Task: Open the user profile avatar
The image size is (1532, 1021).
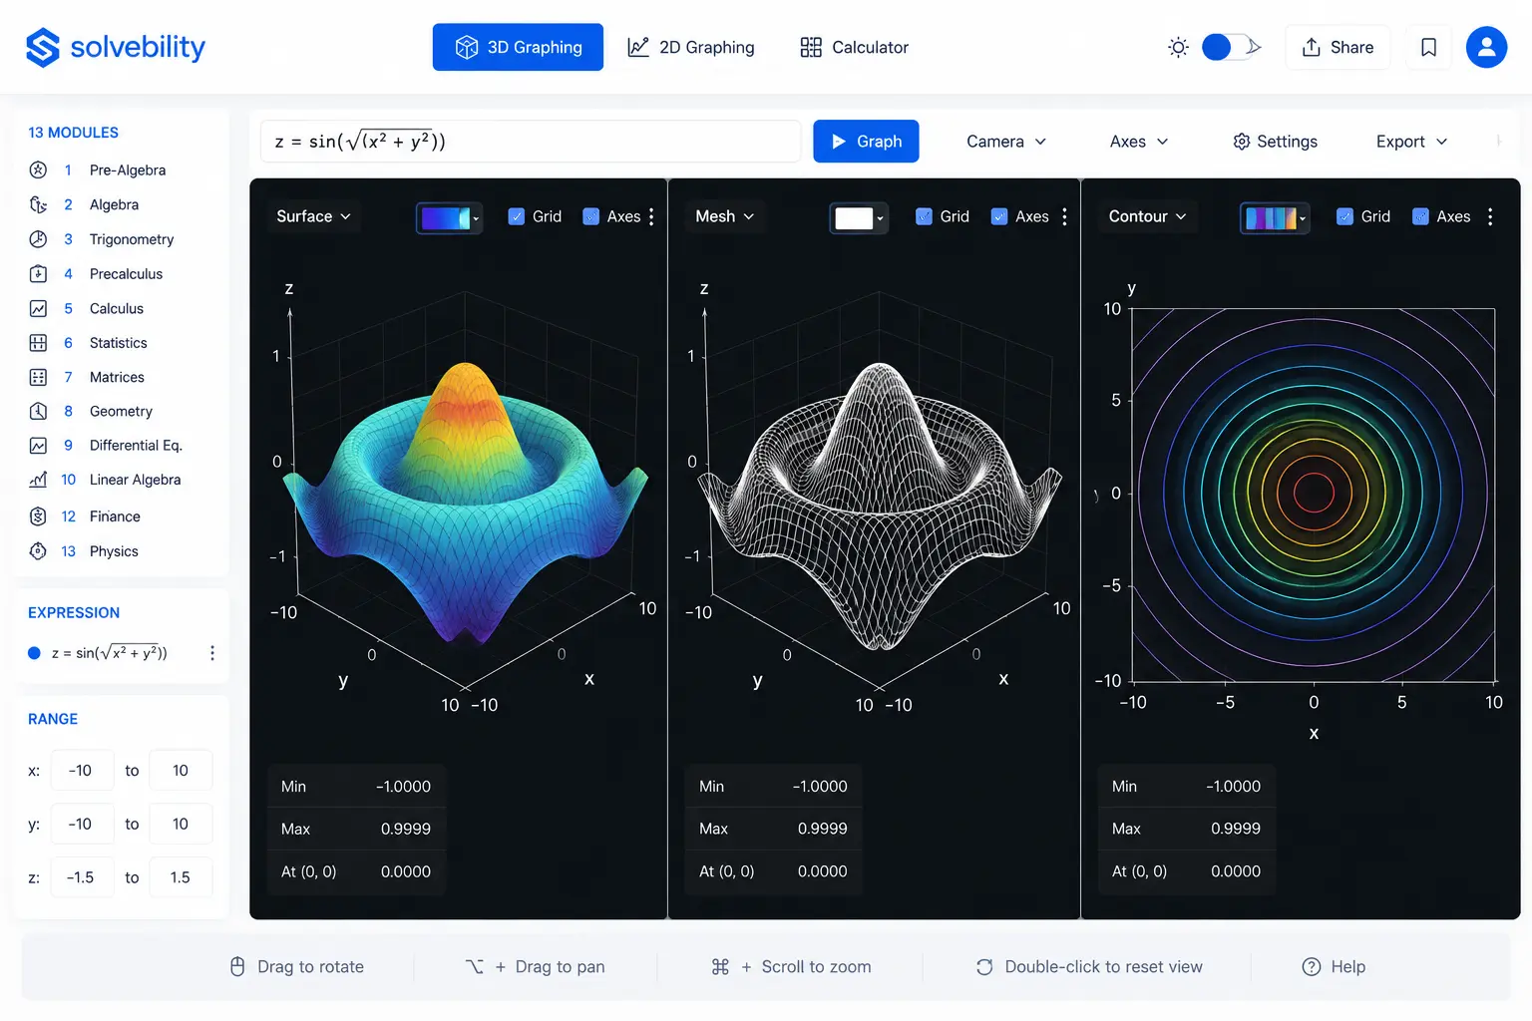Action: tap(1486, 47)
